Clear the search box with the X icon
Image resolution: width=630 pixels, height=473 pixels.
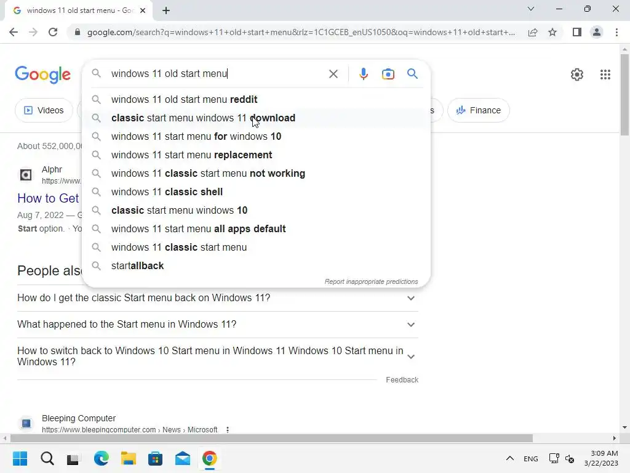click(x=333, y=74)
